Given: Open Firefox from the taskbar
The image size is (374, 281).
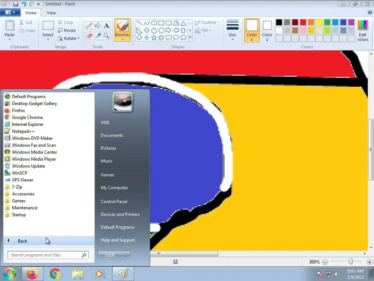Looking at the screenshot, I should 33,274.
